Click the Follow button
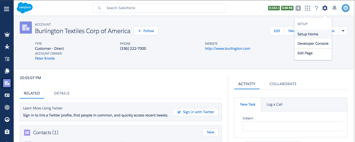 [x=146, y=31]
